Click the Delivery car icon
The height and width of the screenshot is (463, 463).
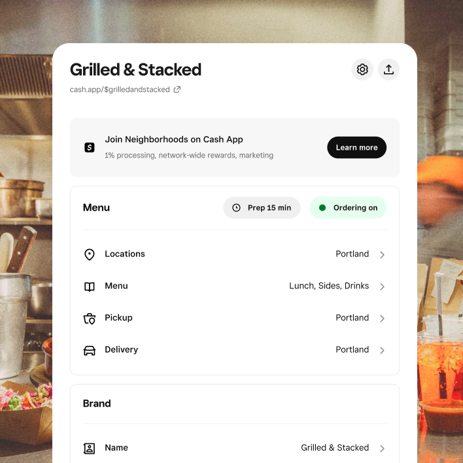pos(90,351)
